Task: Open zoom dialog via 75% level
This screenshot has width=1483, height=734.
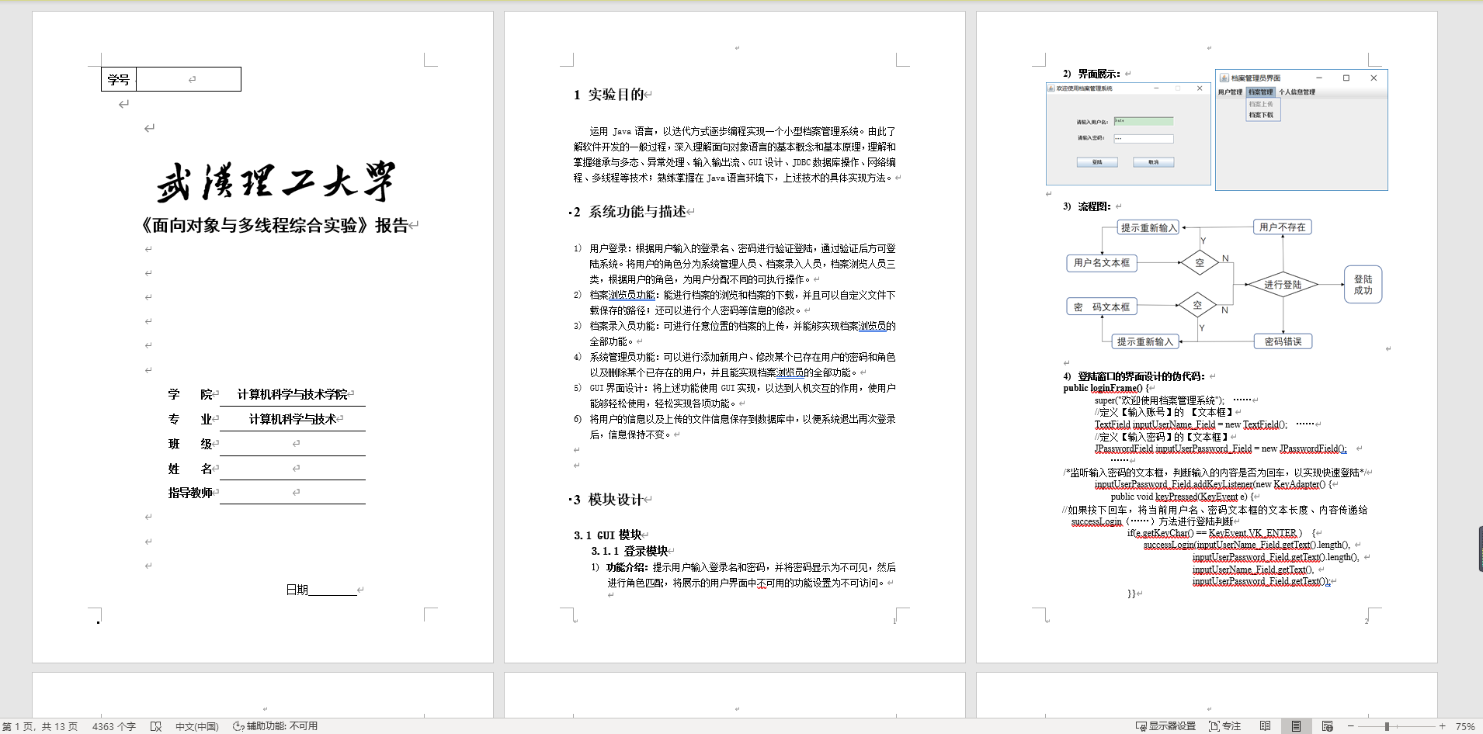Action: point(1464,726)
